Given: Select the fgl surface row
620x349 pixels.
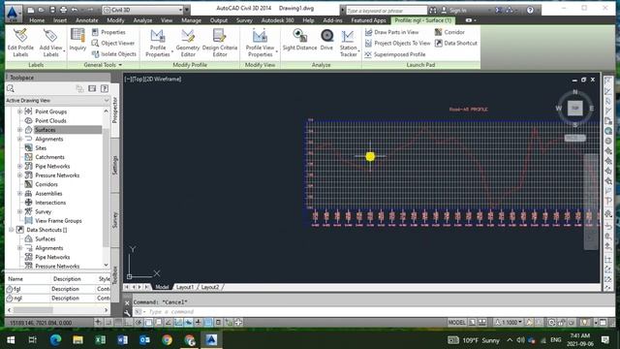Looking at the screenshot, I should coord(58,289).
